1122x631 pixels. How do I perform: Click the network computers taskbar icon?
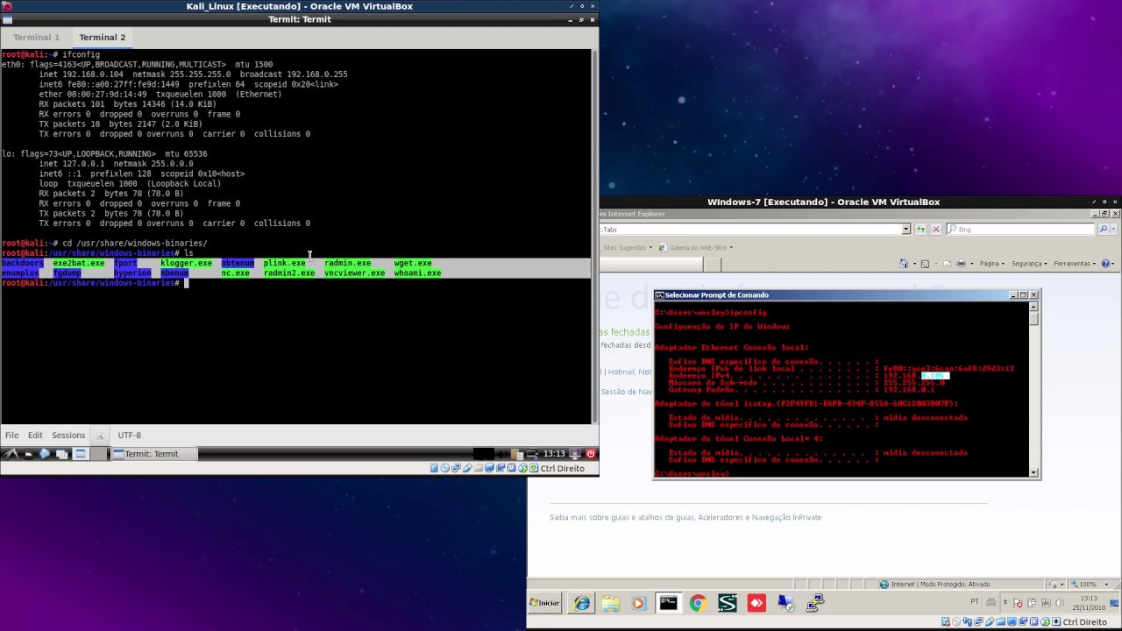coord(815,603)
